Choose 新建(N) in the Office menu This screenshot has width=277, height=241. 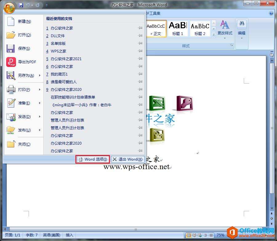23,21
